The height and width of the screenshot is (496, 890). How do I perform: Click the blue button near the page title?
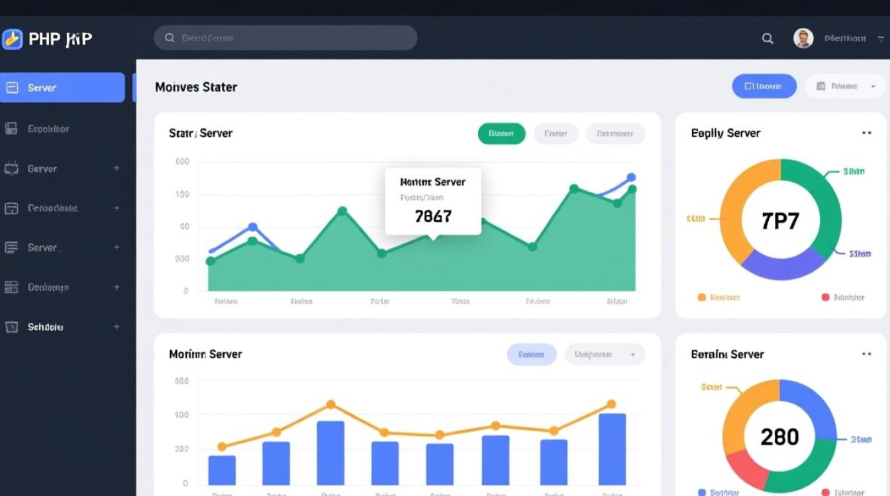pos(764,86)
